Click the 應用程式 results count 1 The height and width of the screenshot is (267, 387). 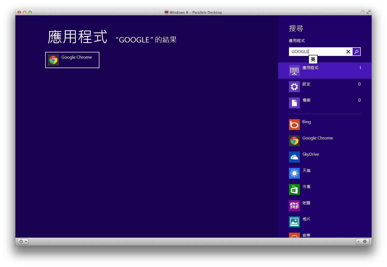[360, 68]
